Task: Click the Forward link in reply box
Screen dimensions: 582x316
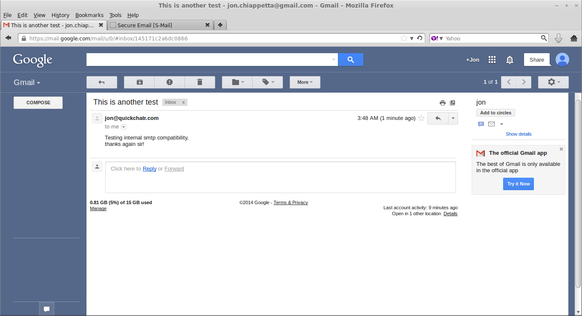Action: [x=174, y=169]
